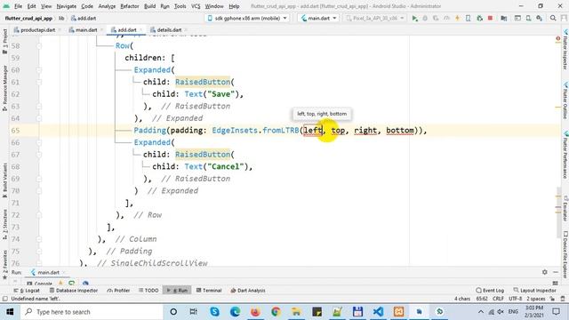Hide the Run tool window using the minus icon
569x320 pixels.
(x=556, y=272)
